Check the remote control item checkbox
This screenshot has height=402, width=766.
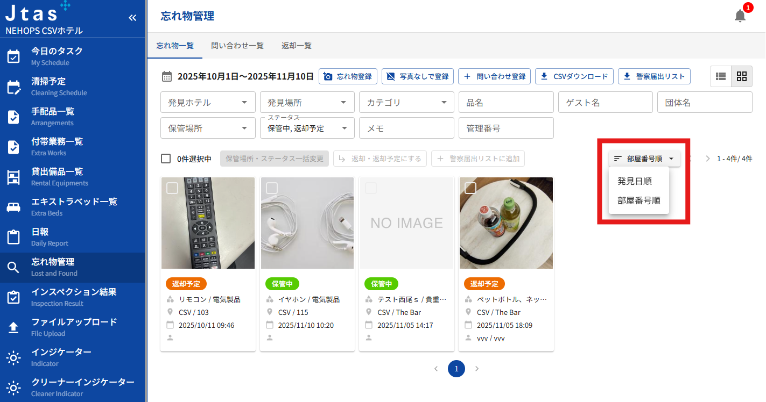click(172, 188)
